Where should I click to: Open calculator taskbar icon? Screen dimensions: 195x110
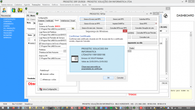coord(8,108)
